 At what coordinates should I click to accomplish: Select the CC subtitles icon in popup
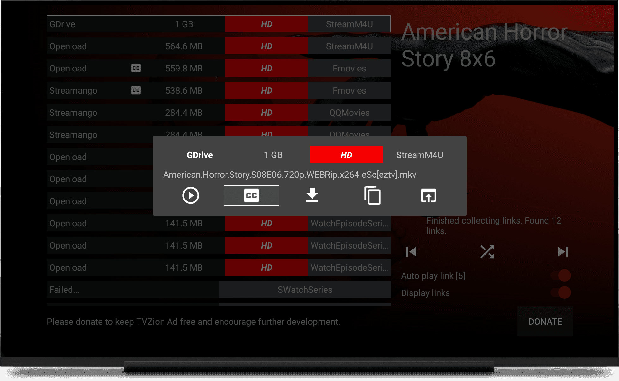(251, 195)
